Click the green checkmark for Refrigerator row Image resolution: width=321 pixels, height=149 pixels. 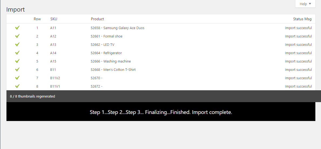point(18,53)
